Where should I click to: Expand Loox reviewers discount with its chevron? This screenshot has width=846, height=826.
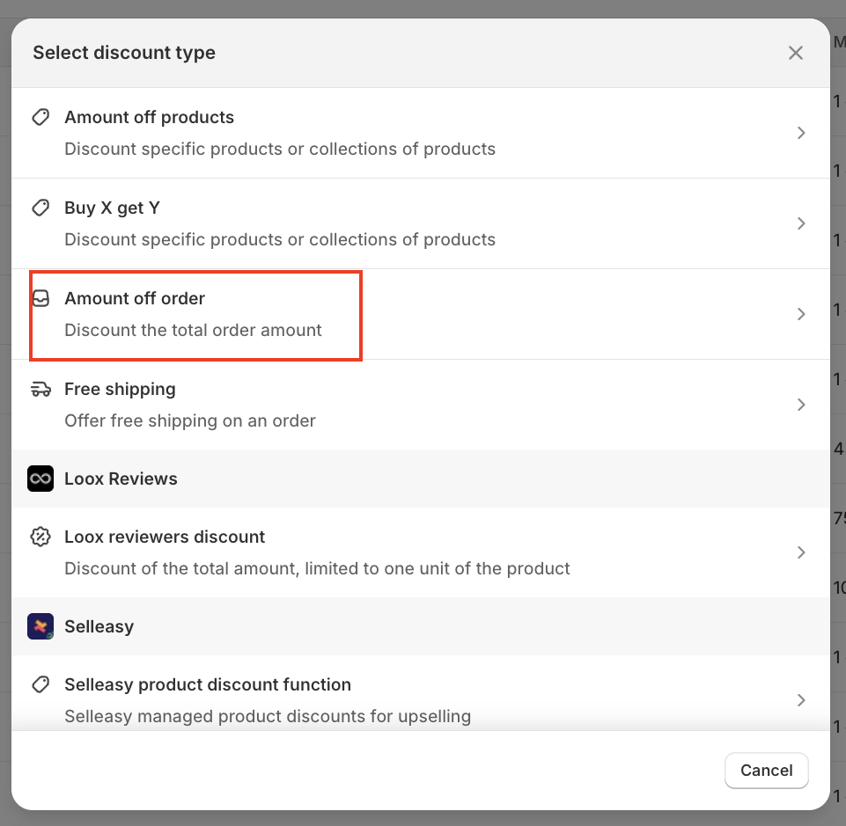click(x=801, y=552)
